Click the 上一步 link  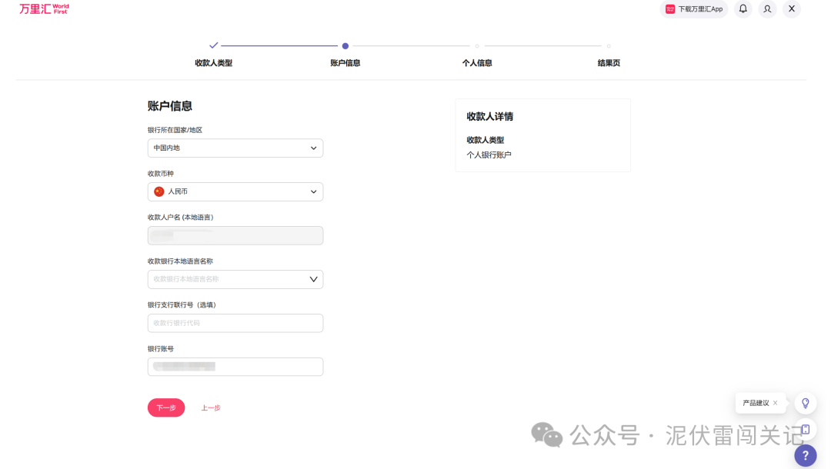[210, 407]
